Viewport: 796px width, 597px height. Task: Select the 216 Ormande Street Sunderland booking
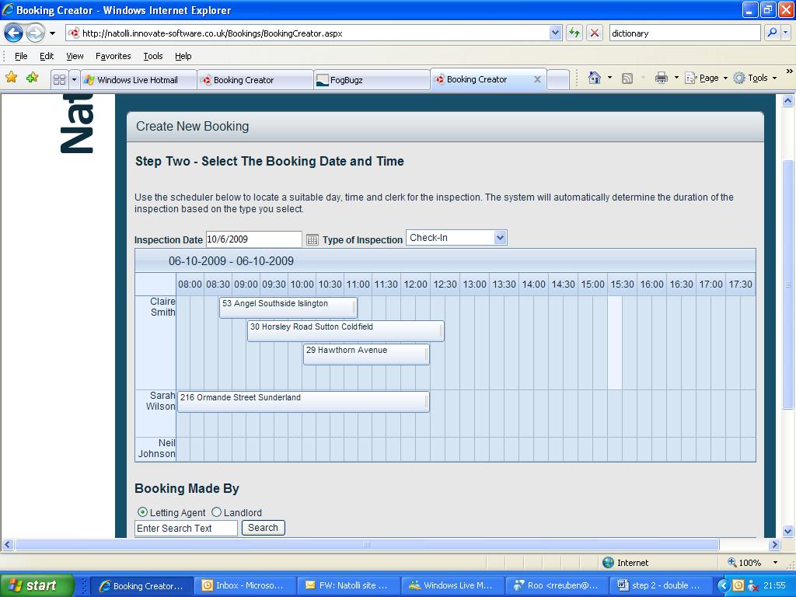[304, 402]
